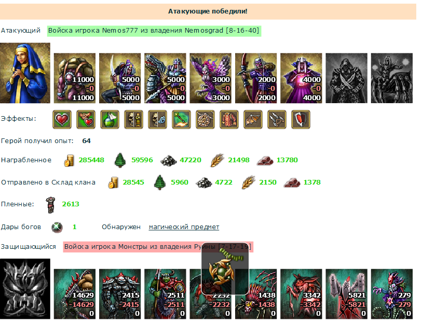422x324 pixels.
Task: Open the магический предмет link
Action: pos(184,227)
